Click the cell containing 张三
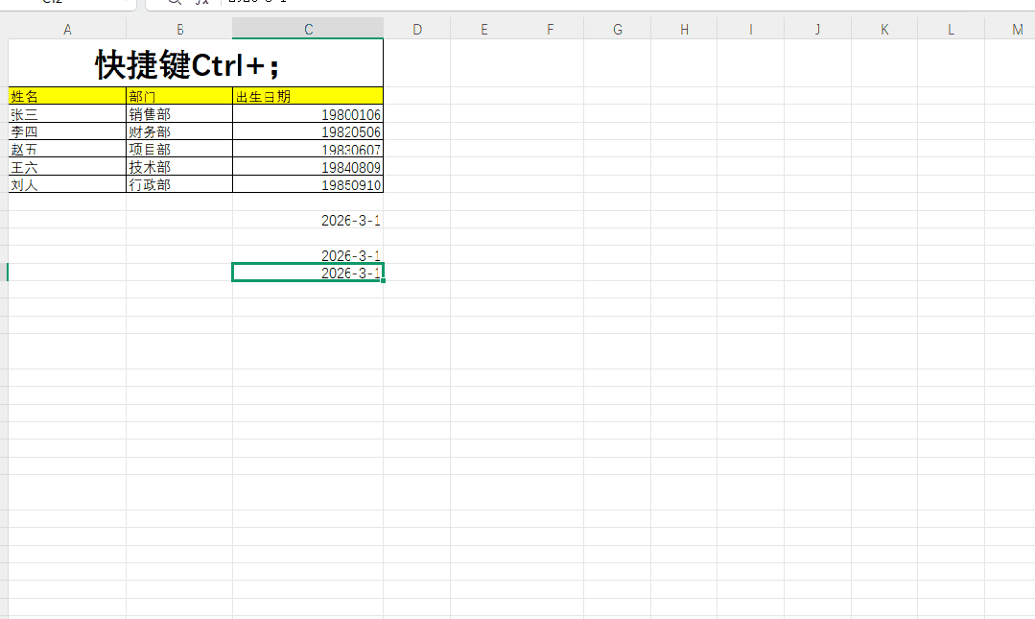1035x619 pixels. (x=67, y=113)
